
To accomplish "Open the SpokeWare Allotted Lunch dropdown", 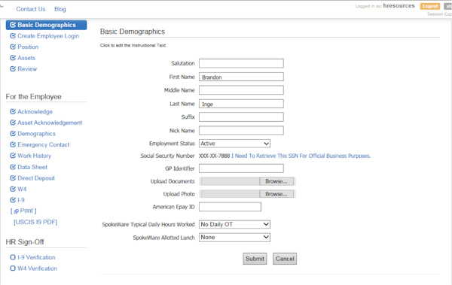I will [x=234, y=237].
